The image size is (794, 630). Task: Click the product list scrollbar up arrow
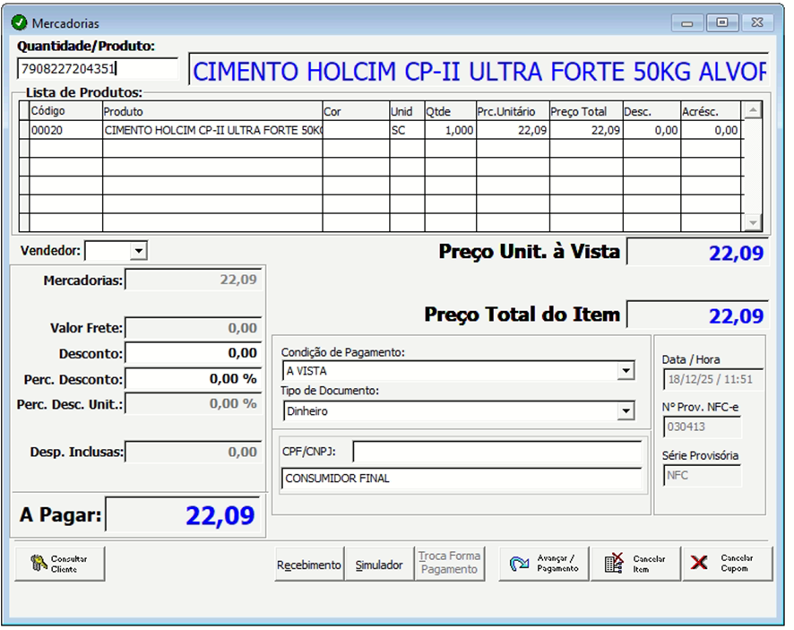[754, 110]
